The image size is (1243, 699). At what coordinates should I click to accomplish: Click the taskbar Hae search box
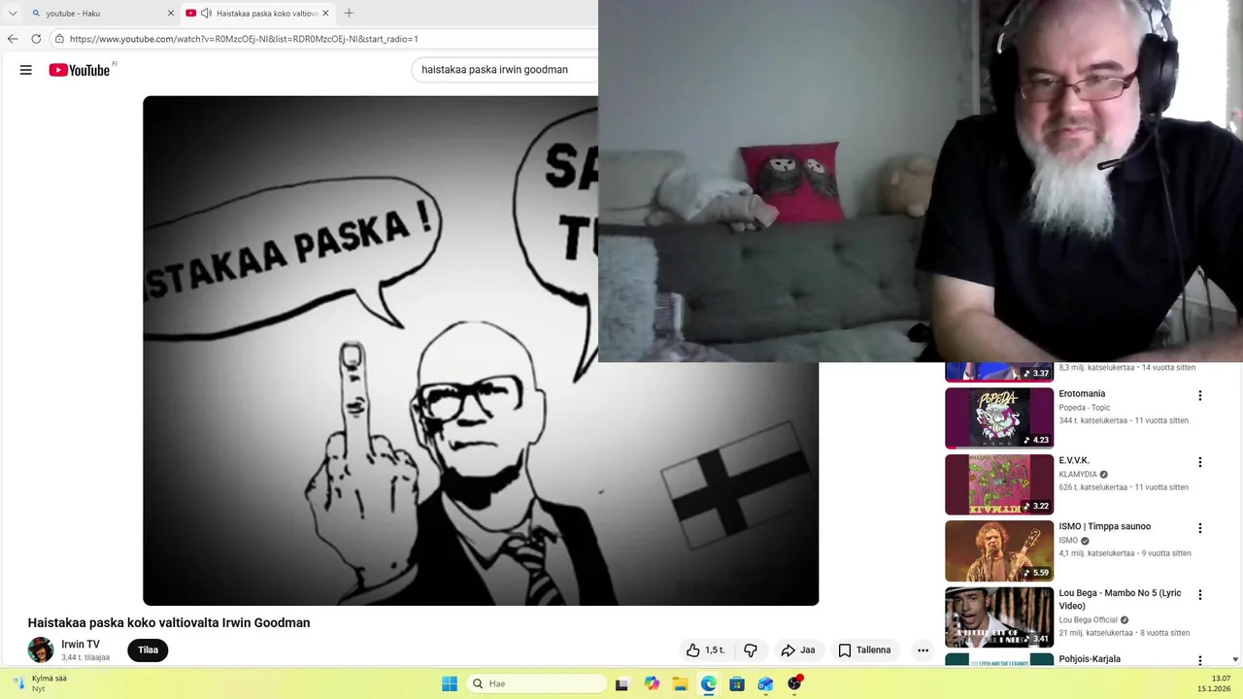pyautogui.click(x=537, y=683)
